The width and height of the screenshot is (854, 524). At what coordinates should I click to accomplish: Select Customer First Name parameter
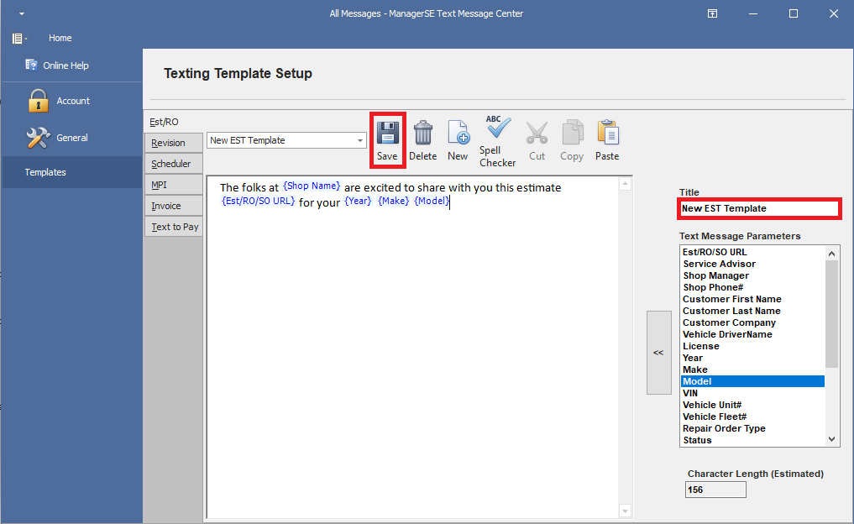752,299
